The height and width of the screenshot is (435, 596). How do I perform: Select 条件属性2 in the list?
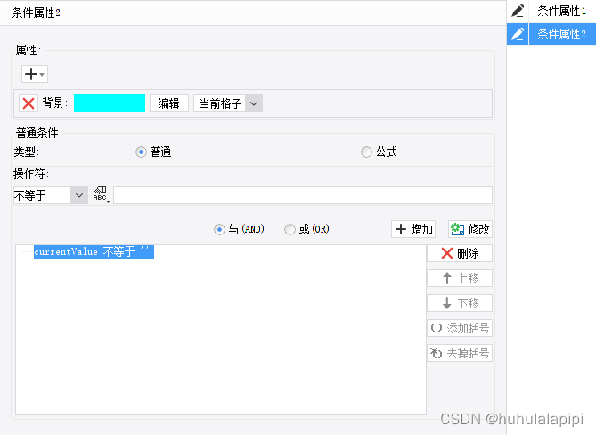coord(562,34)
